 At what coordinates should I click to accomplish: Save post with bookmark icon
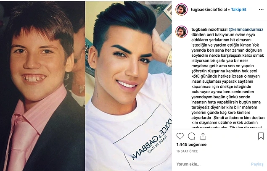(261, 136)
